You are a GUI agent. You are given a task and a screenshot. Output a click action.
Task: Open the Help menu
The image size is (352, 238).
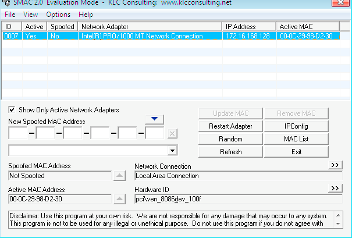(x=86, y=15)
